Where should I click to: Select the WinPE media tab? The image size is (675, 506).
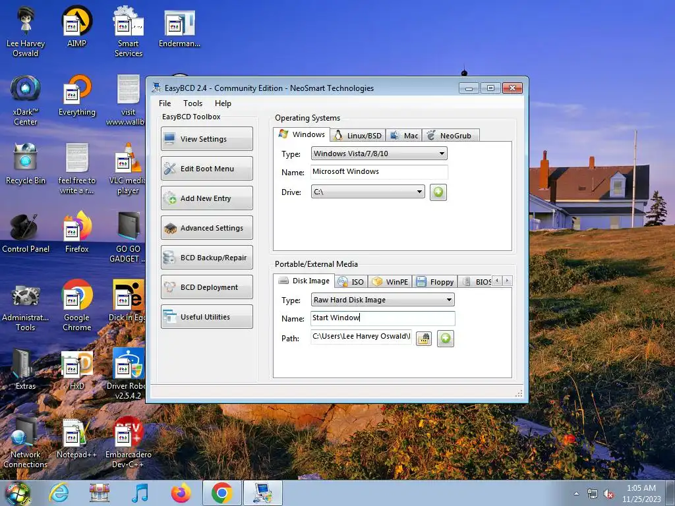[x=390, y=282]
